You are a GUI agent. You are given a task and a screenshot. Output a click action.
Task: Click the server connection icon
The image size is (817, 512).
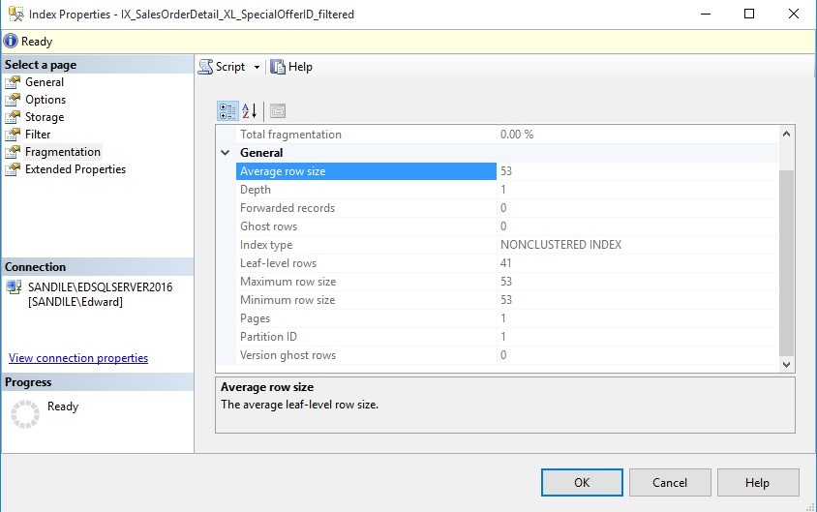coord(14,287)
